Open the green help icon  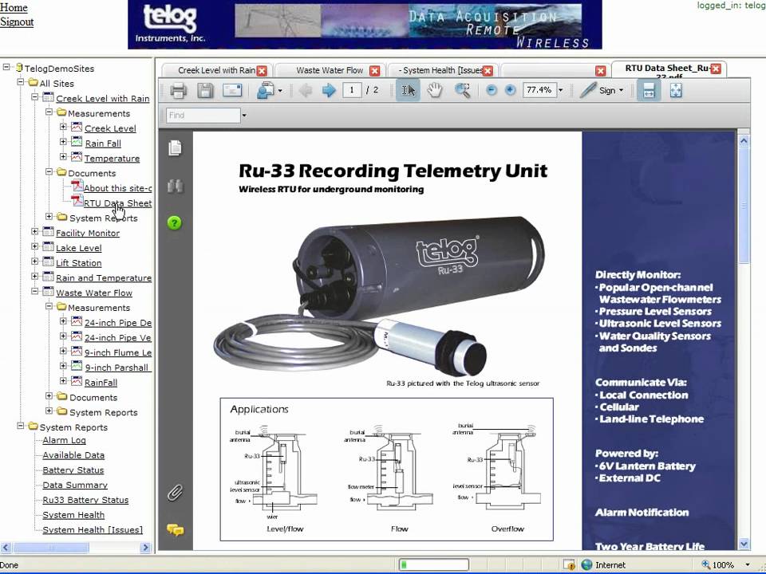[175, 223]
